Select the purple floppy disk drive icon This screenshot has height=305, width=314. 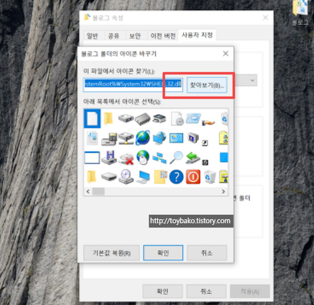tap(109, 157)
